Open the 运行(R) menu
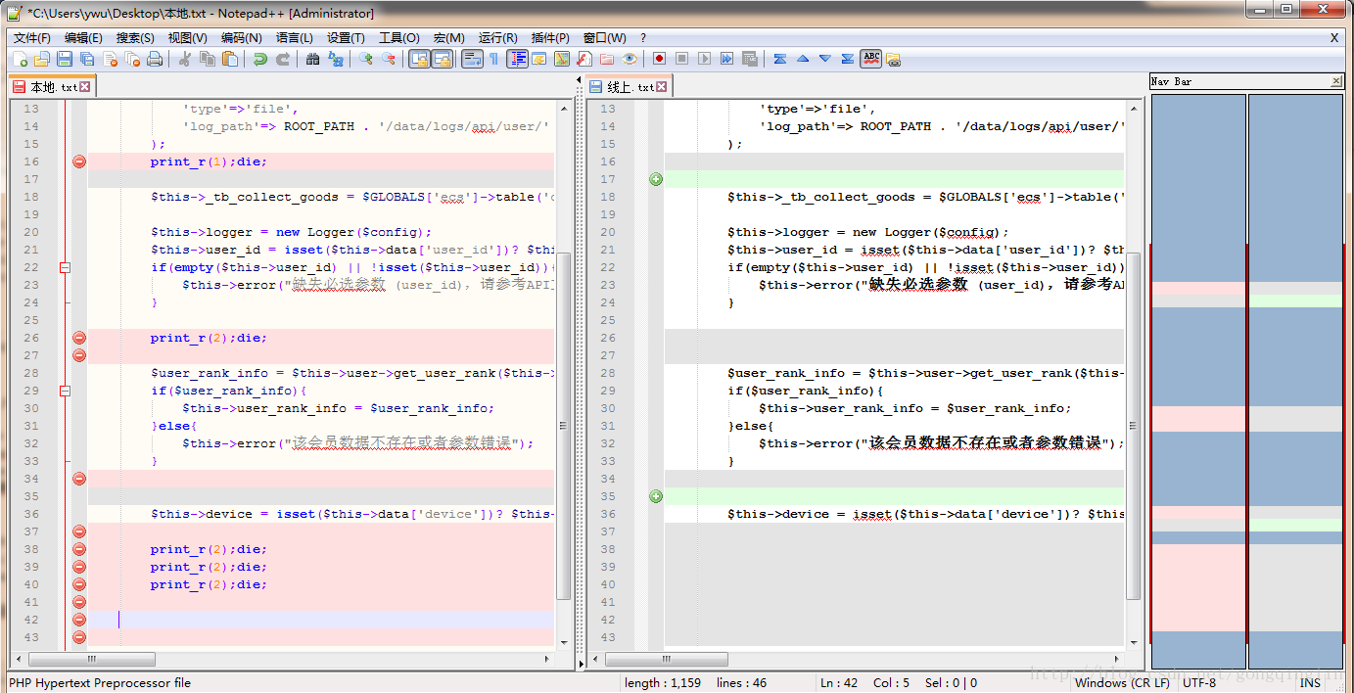Image resolution: width=1354 pixels, height=693 pixels. click(x=497, y=37)
